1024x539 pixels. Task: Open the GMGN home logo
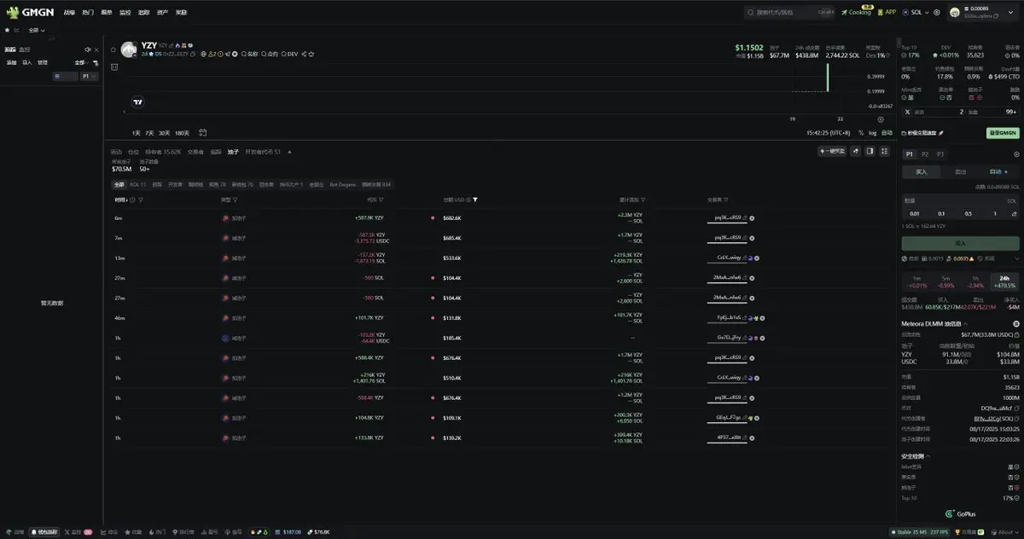[x=28, y=13]
